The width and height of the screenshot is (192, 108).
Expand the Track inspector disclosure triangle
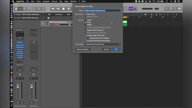pyautogui.click(x=15, y=18)
